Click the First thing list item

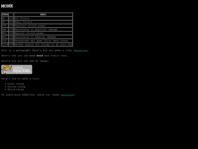click(x=15, y=84)
